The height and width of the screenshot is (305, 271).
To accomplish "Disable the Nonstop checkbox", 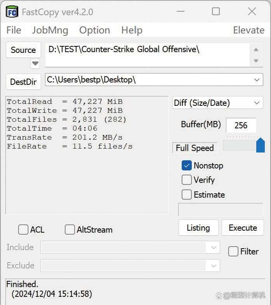I will pyautogui.click(x=187, y=165).
